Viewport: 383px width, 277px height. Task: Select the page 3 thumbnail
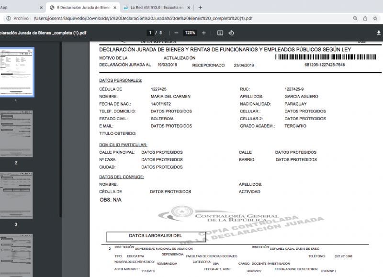(16, 196)
